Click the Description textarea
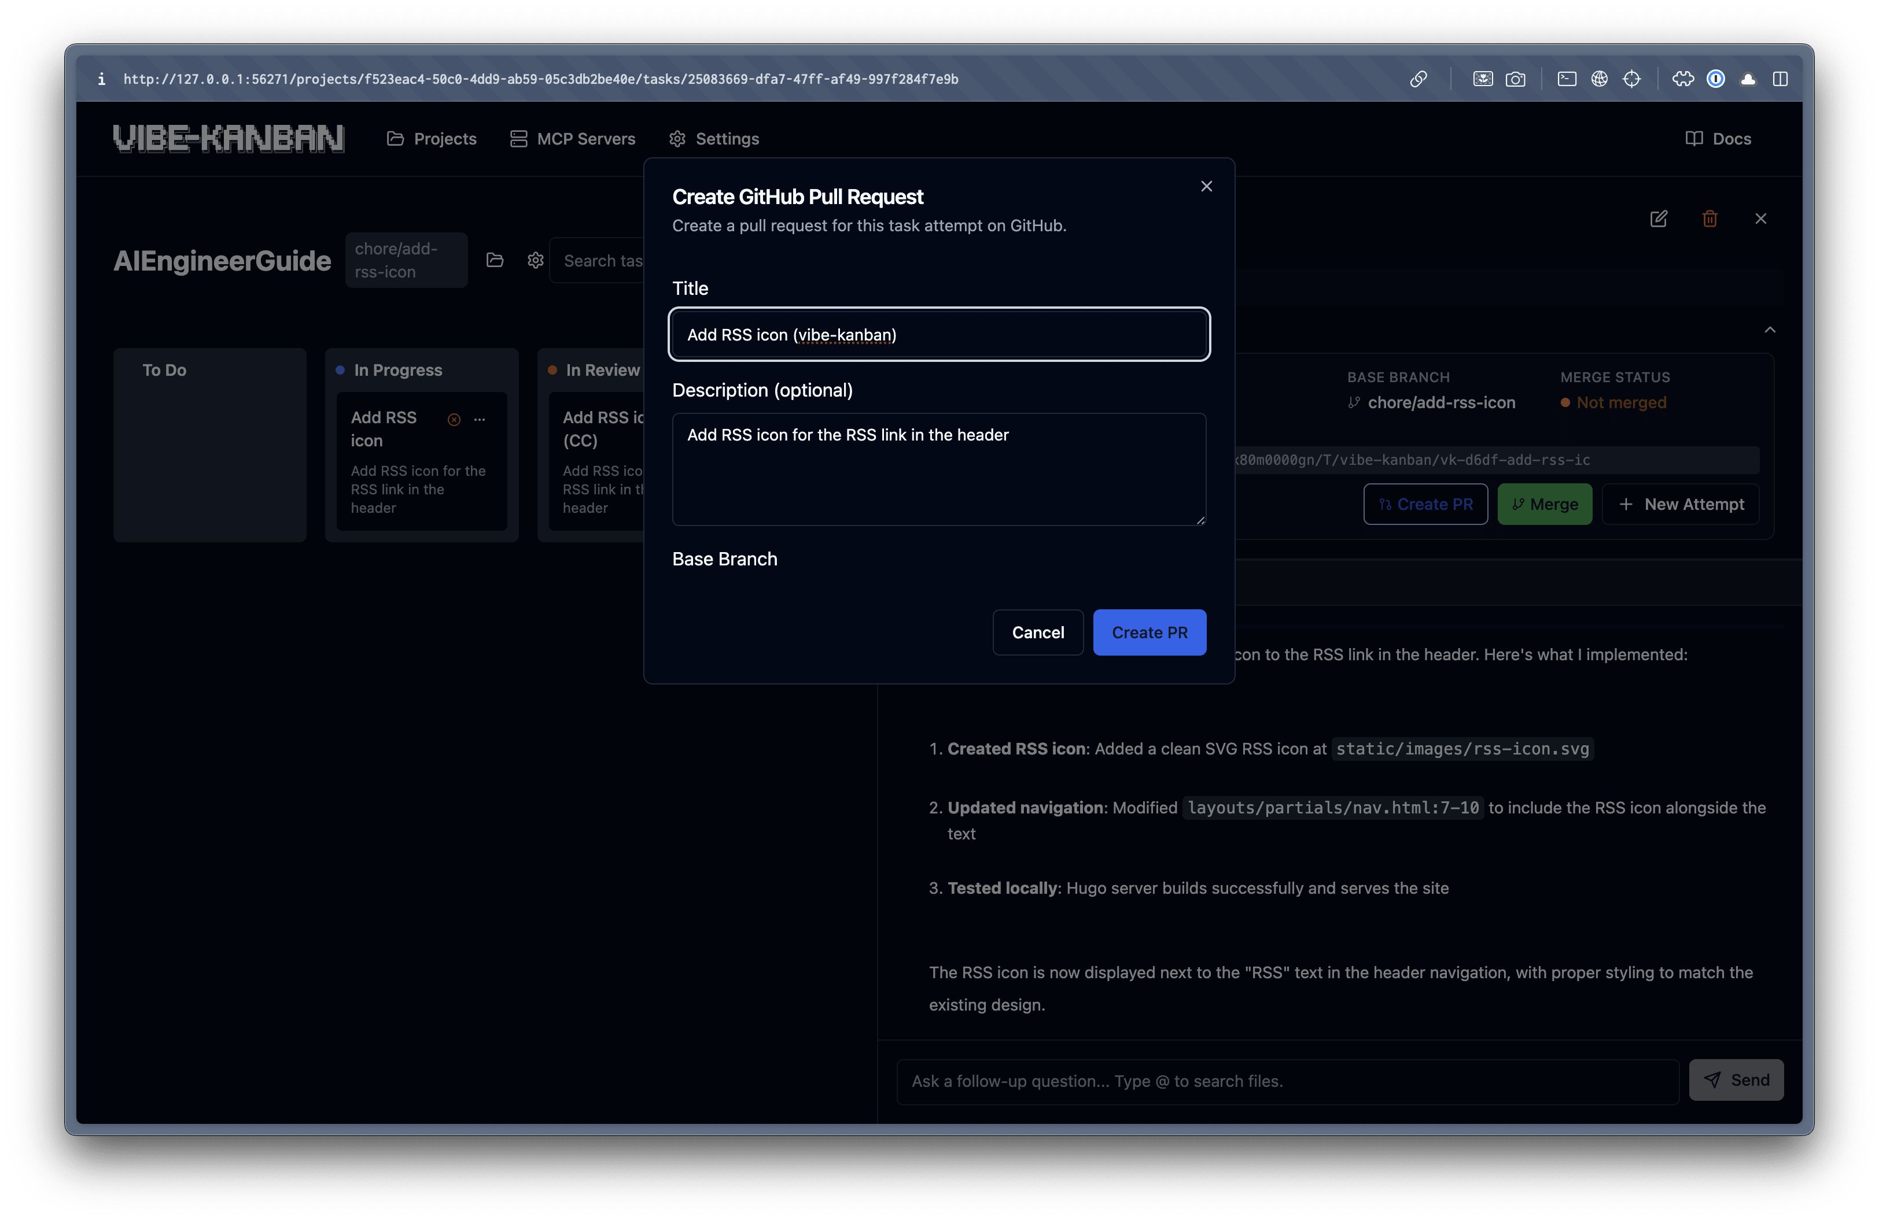Viewport: 1879px width, 1221px height. tap(939, 469)
